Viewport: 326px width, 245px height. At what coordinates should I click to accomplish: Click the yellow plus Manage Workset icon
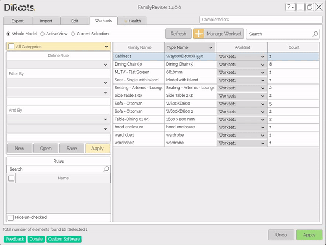point(199,34)
